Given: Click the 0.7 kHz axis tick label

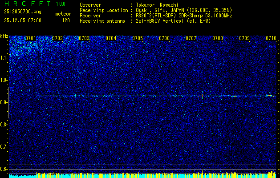Looking at the screenshot, I should [x=4, y=147].
